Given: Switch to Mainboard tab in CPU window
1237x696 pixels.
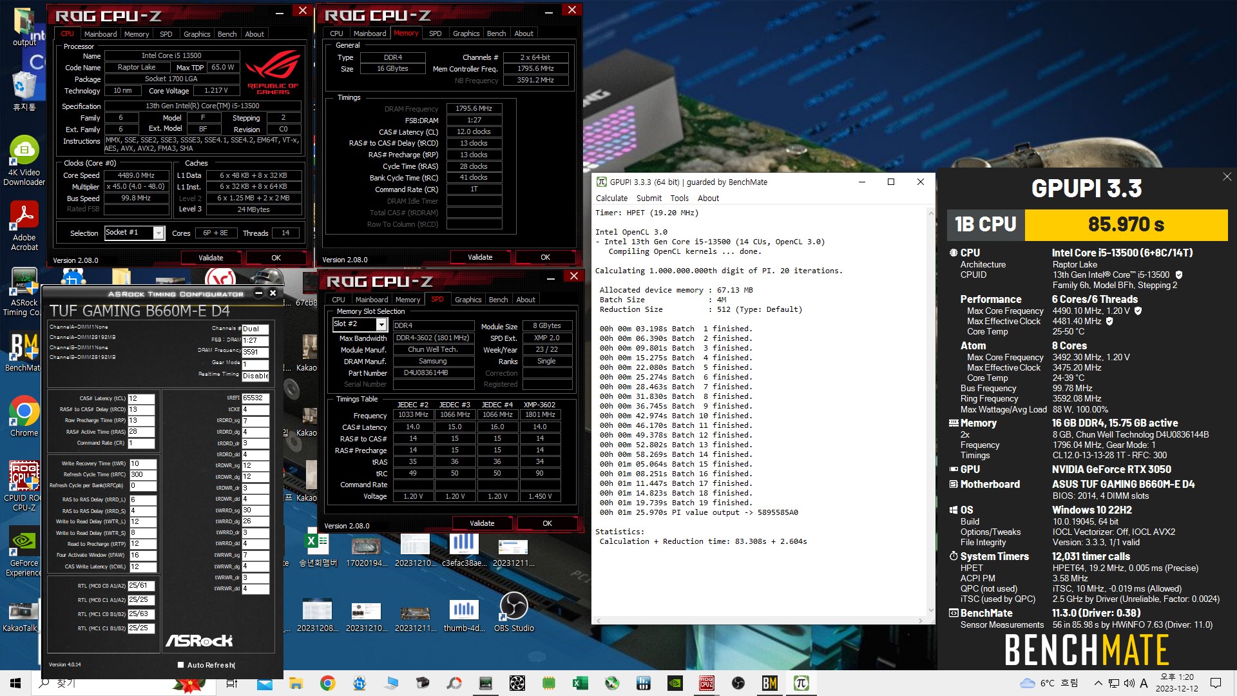Looking at the screenshot, I should (101, 34).
